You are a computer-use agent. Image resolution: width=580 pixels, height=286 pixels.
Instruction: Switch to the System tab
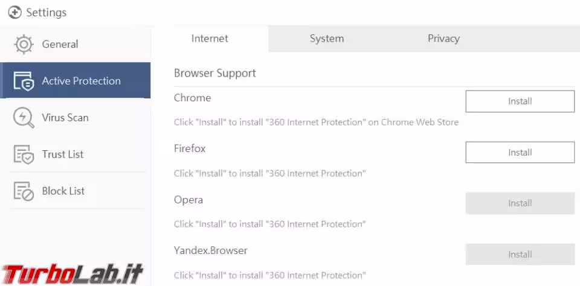click(x=327, y=39)
